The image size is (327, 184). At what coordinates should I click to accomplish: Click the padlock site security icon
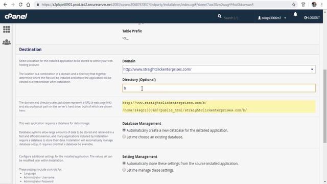[x=38, y=5]
